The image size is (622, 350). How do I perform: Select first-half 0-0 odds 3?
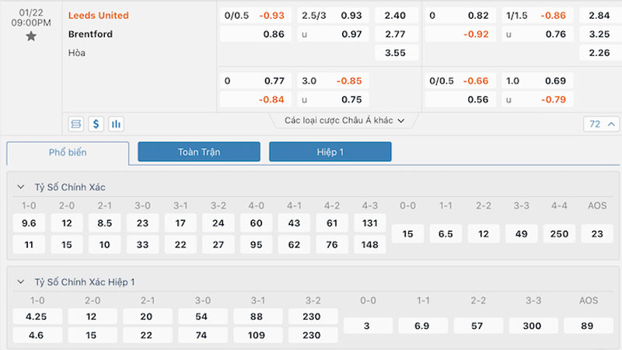point(368,326)
